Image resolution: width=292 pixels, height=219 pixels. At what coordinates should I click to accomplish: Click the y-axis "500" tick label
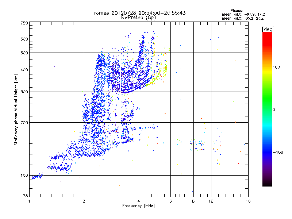24,53
